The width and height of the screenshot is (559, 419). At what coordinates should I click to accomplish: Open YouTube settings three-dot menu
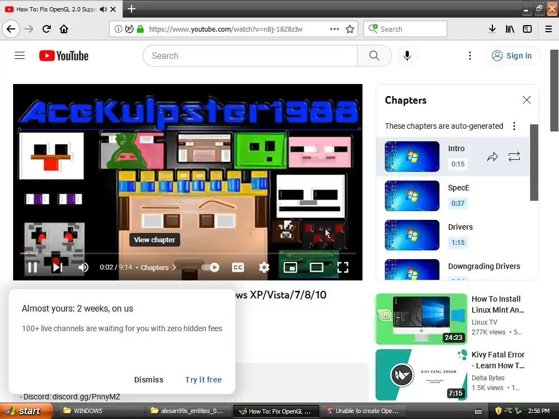tap(470, 56)
